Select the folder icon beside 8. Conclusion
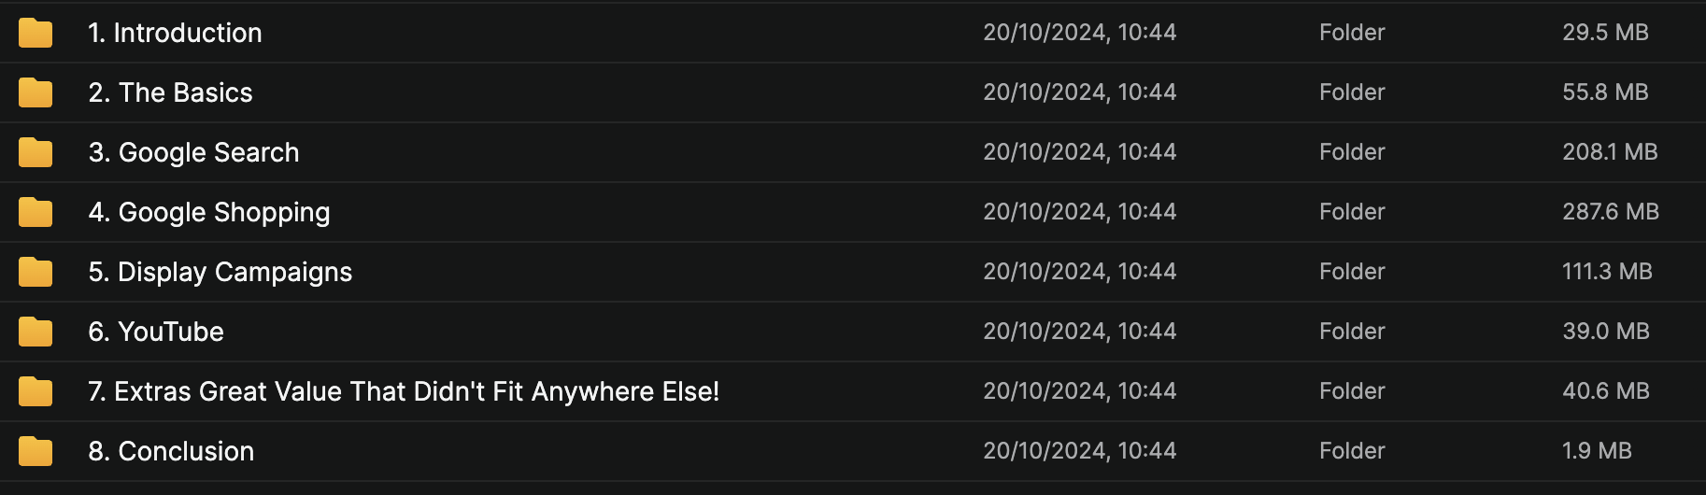Image resolution: width=1706 pixels, height=495 pixels. [36, 451]
